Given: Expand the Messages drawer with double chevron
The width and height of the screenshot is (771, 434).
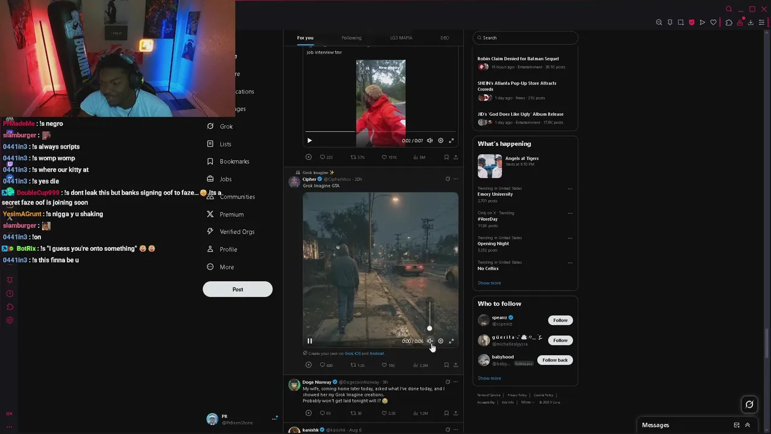Looking at the screenshot, I should [x=748, y=425].
